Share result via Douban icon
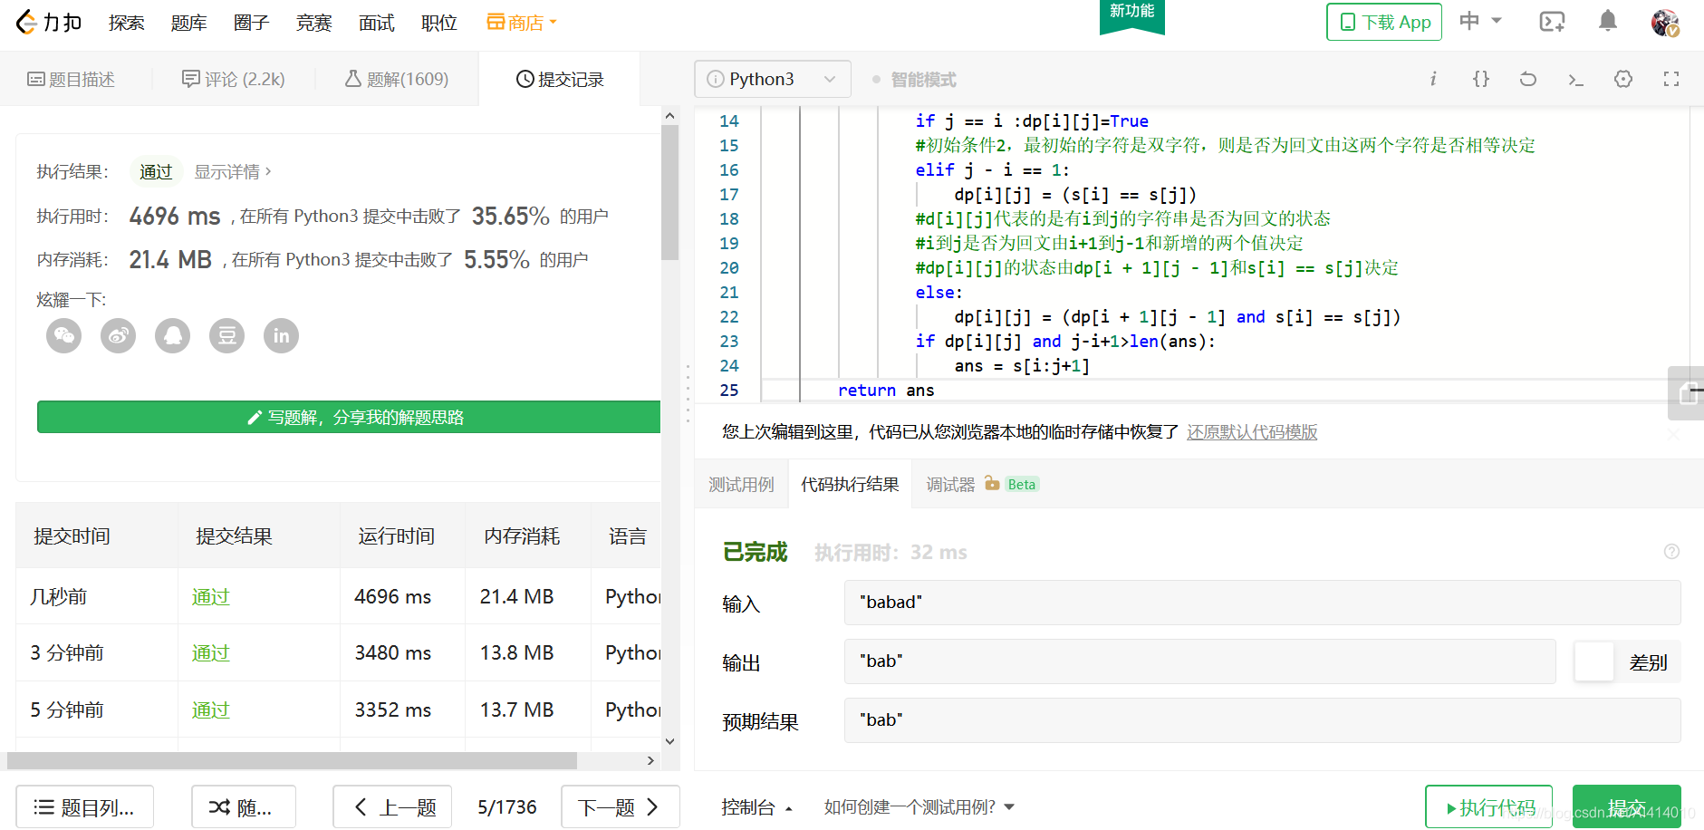1704x830 pixels. [x=227, y=336]
